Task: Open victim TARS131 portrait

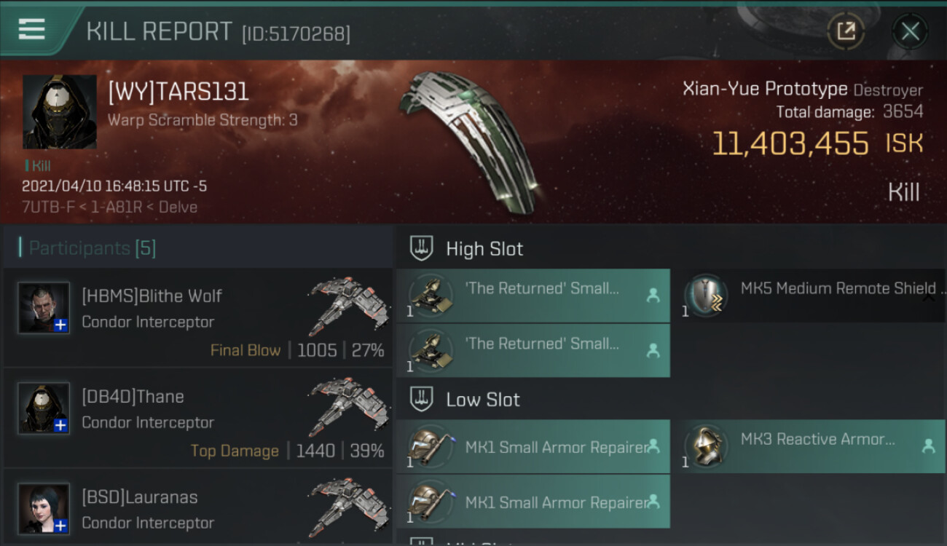Action: pos(60,111)
